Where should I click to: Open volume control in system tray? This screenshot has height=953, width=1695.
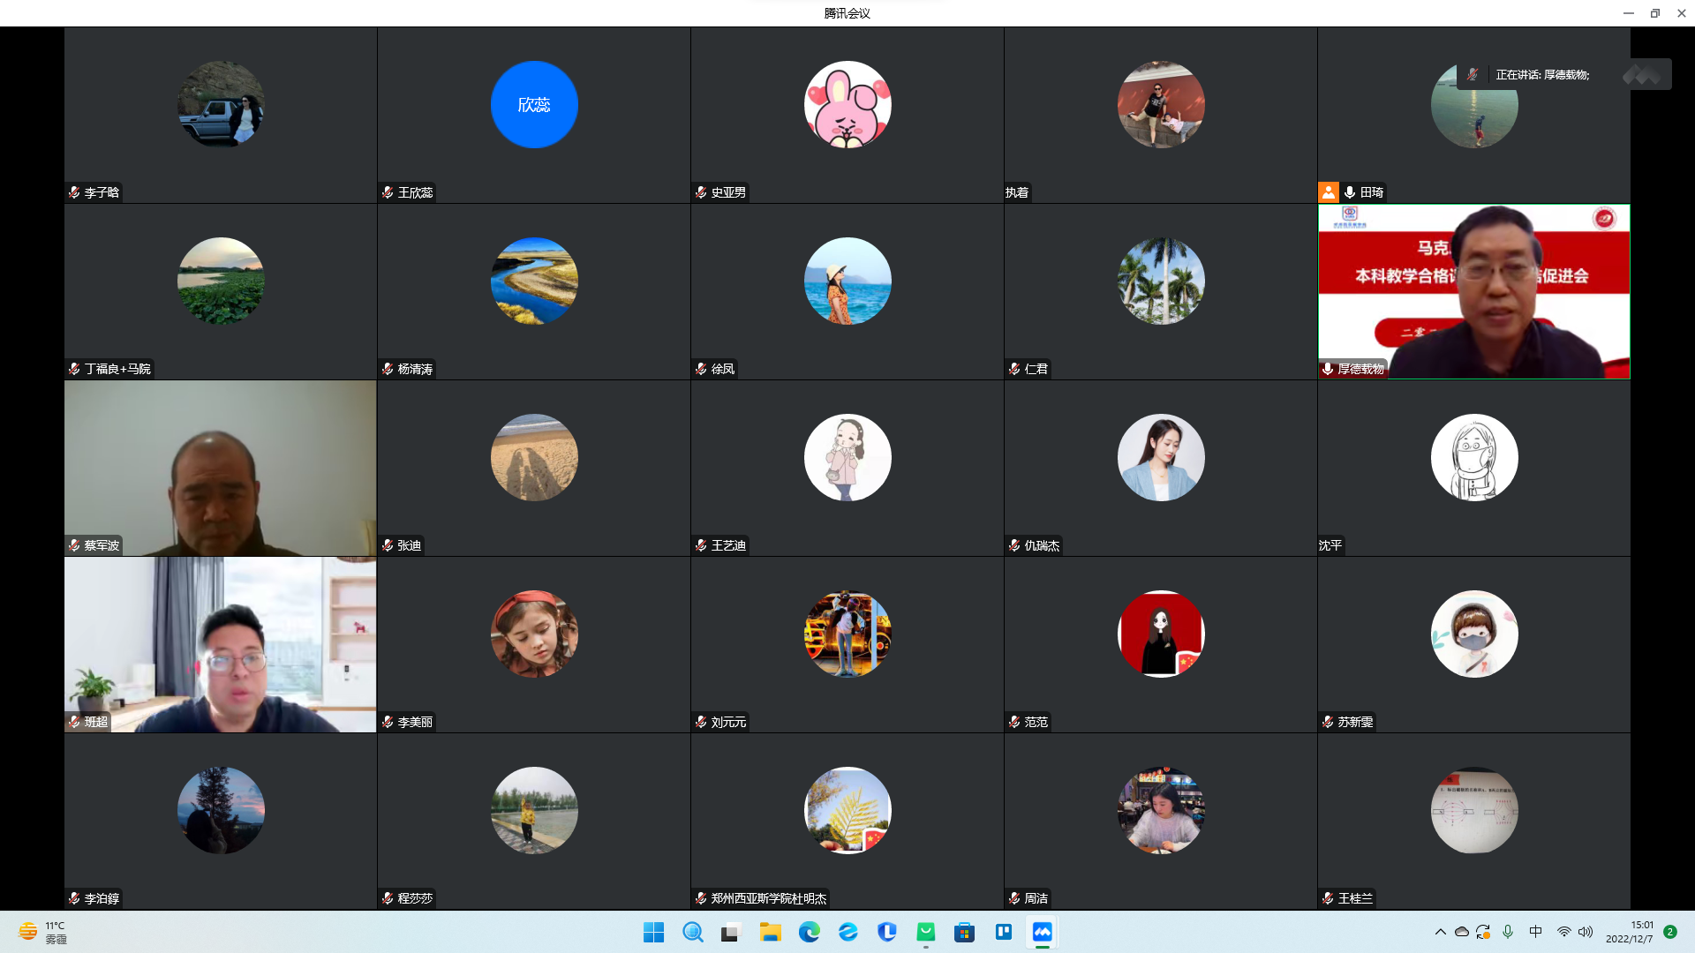coord(1586,932)
